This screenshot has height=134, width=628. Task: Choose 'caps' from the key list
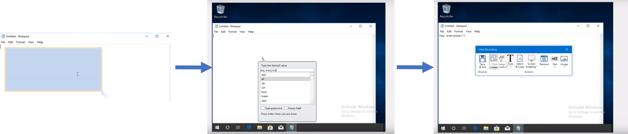(285, 100)
